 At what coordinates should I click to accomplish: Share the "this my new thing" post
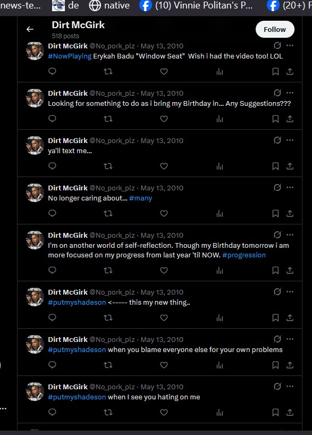click(x=290, y=317)
